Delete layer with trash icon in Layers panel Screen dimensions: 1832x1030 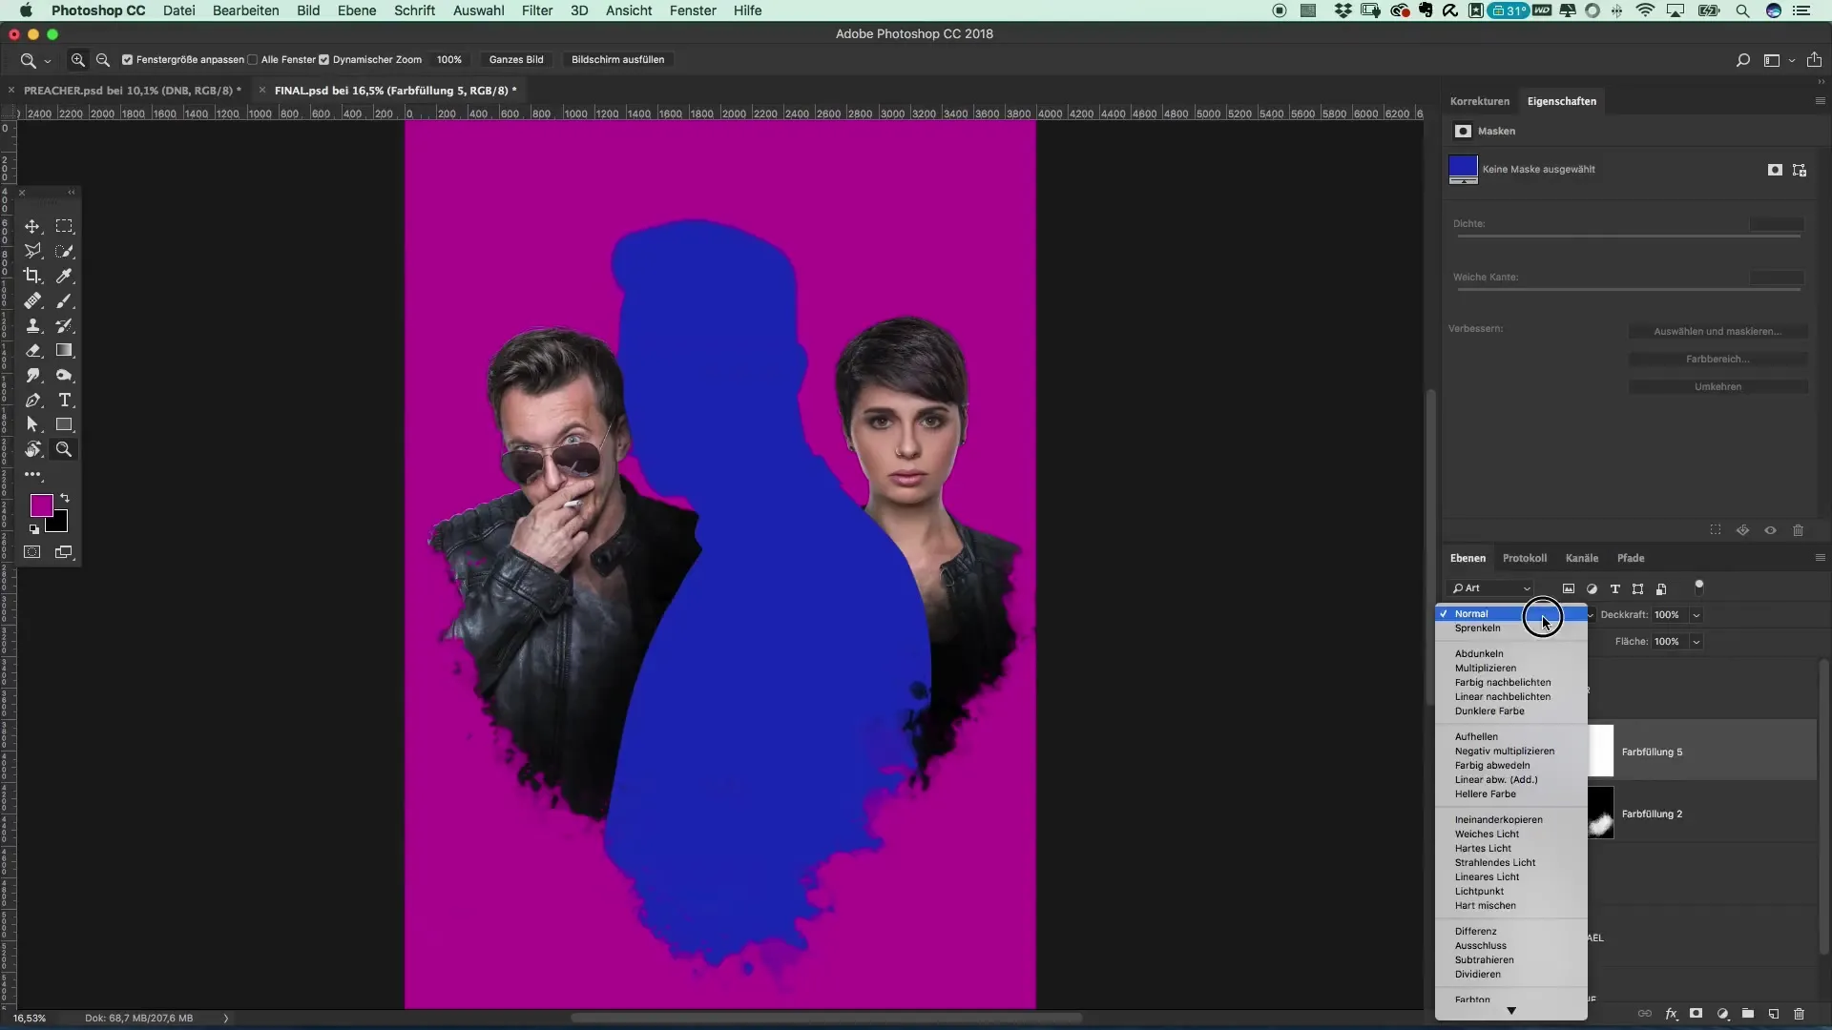tap(1799, 1014)
